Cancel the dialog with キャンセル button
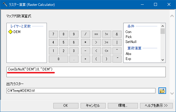The image size is (176, 112). pyautogui.click(x=93, y=106)
